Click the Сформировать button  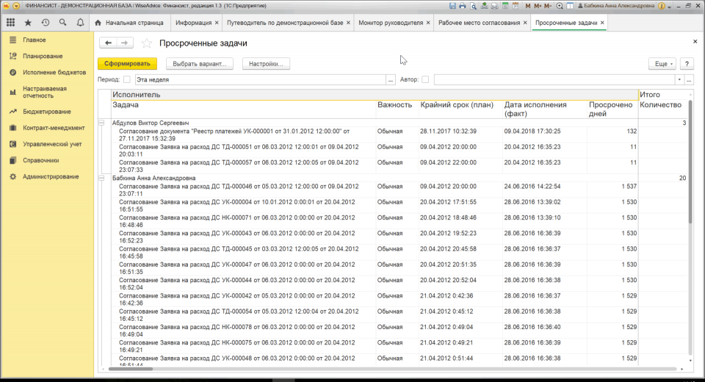point(127,64)
